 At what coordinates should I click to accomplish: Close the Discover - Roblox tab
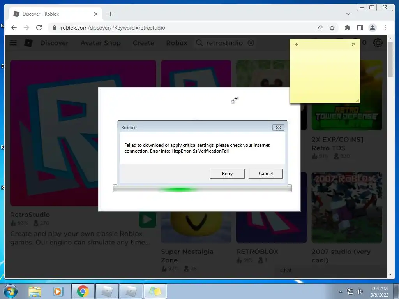pos(96,14)
